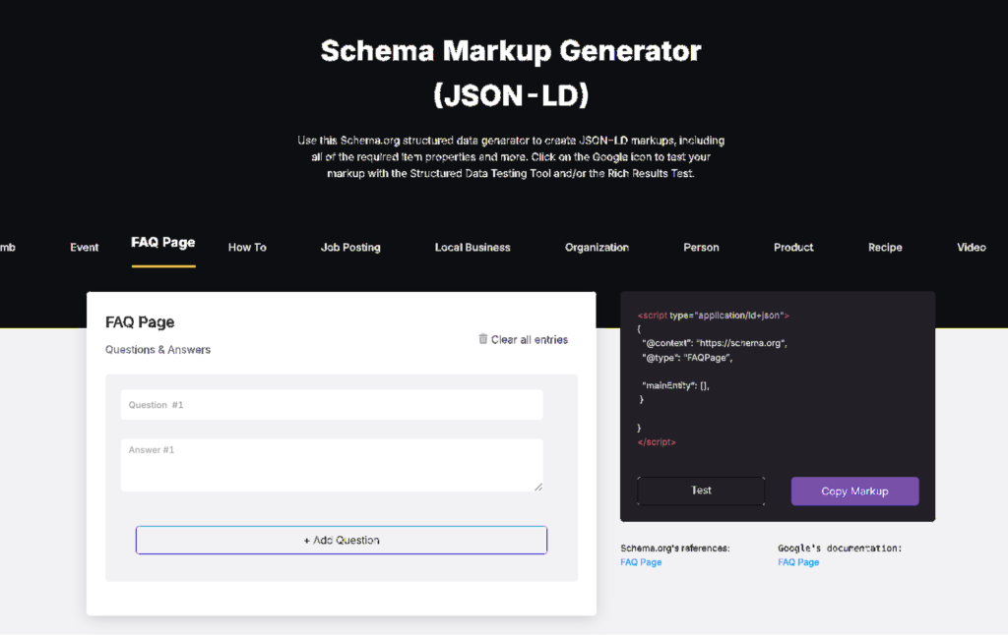Click the Copy Markup button
Screen dimensions: 1008x635
(x=855, y=491)
